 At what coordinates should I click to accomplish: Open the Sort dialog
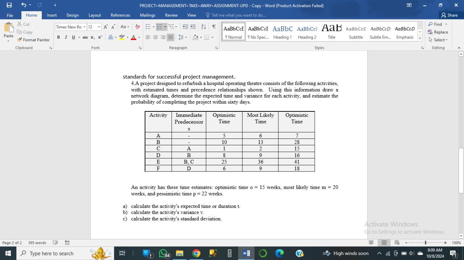203,27
